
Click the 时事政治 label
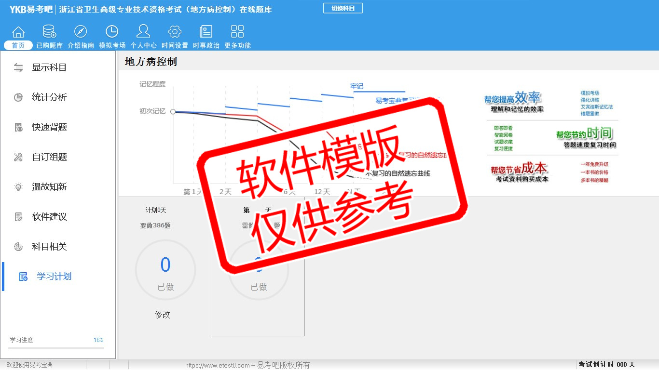[x=206, y=45]
